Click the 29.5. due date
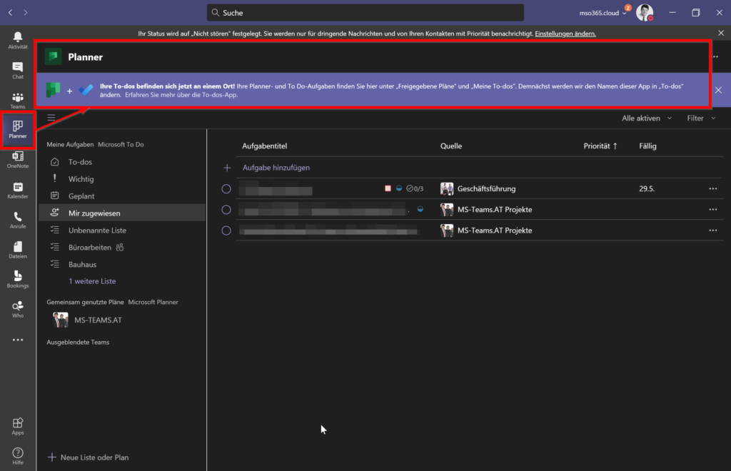 [x=647, y=188]
